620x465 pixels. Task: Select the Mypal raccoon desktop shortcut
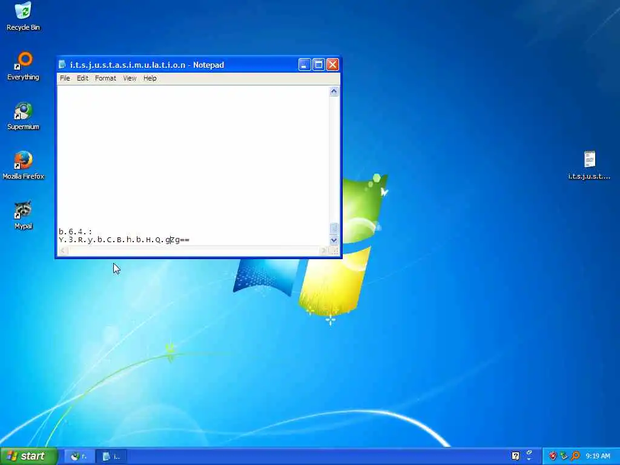(23, 215)
